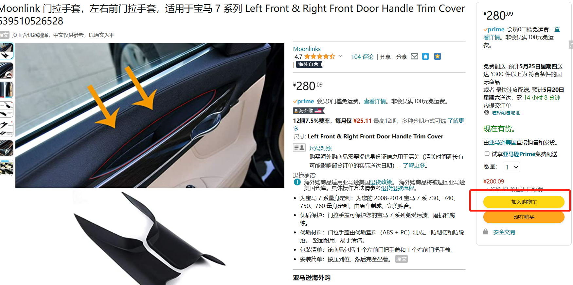Select the last product thumbnail in the strip
This screenshot has width=573, height=285.
click(6, 168)
